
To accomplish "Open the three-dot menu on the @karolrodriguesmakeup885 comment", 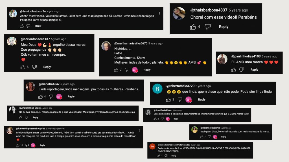I will coord(139,130).
